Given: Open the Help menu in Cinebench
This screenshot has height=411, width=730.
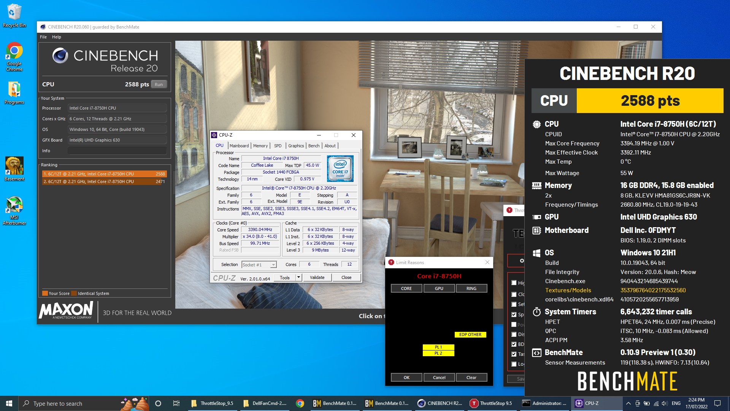Looking at the screenshot, I should pyautogui.click(x=57, y=37).
